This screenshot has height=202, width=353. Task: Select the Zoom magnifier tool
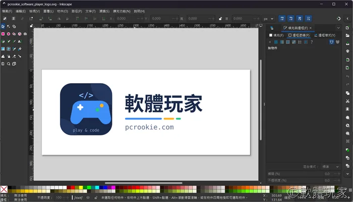(9, 64)
